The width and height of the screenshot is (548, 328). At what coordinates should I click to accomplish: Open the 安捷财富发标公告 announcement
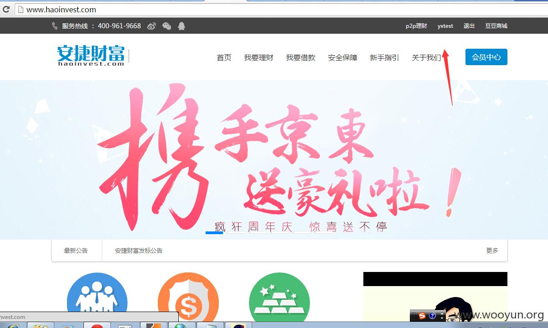click(x=139, y=251)
